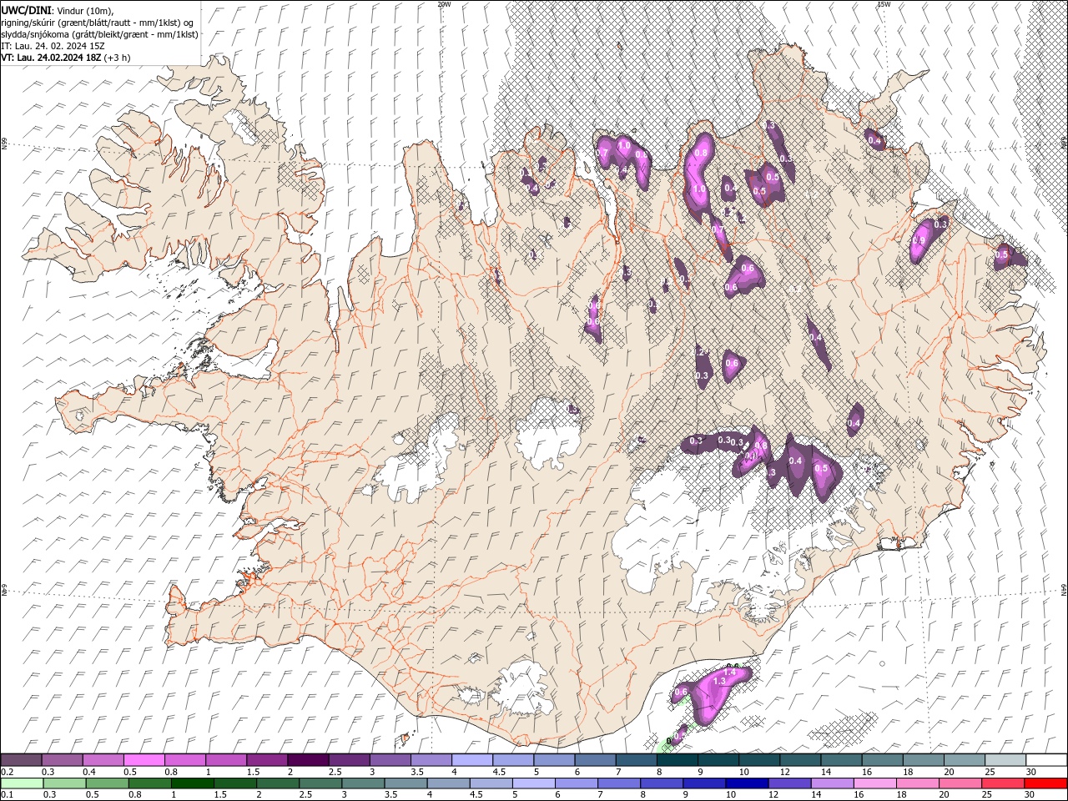The width and height of the screenshot is (1068, 801).
Task: Pick lower rain scale swatch between 12 and 14
Action: point(788,783)
